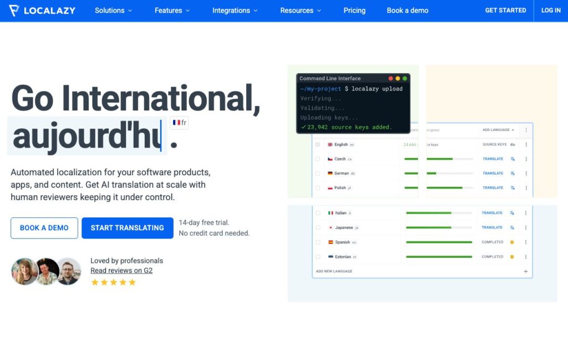Check the box next to Polish
This screenshot has height=355, width=568.
pyautogui.click(x=318, y=188)
